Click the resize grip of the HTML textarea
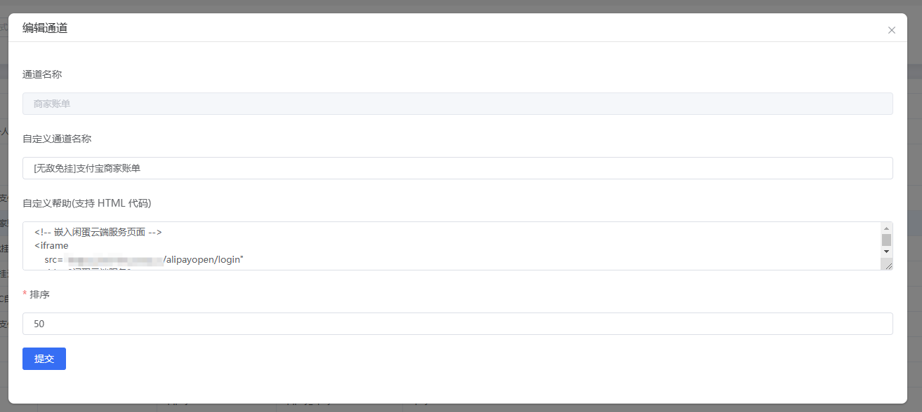This screenshot has height=412, width=922. [x=888, y=265]
